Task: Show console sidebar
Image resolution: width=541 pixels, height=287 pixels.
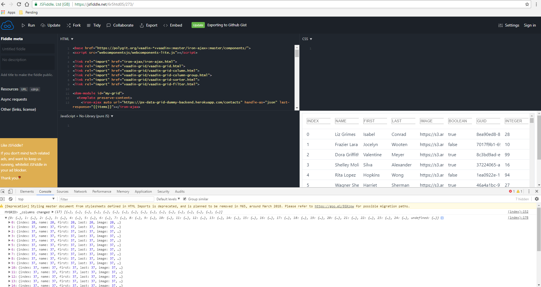Action: [x=3, y=199]
